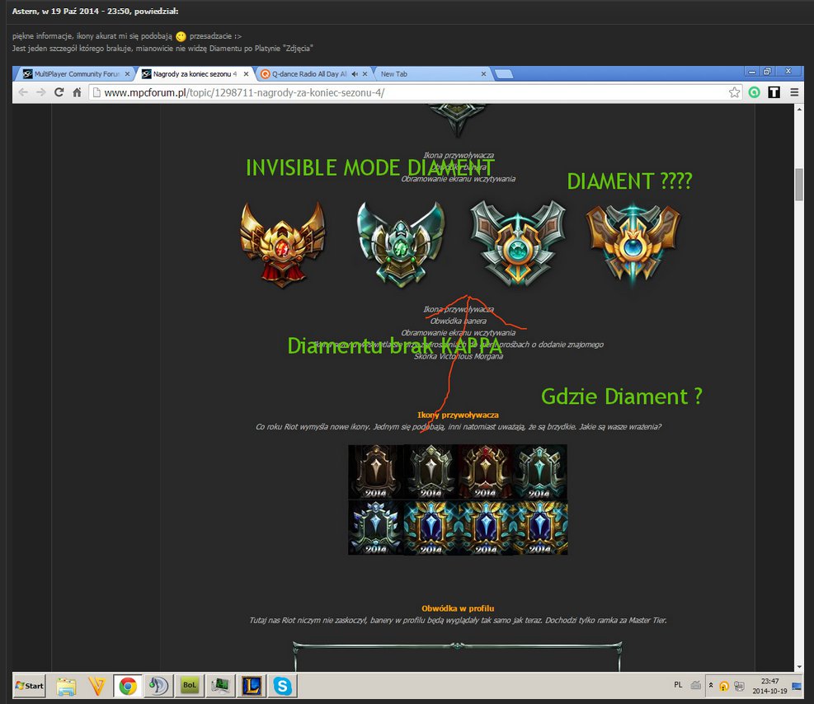The width and height of the screenshot is (814, 704).
Task: Click the show desktop button
Action: click(797, 686)
